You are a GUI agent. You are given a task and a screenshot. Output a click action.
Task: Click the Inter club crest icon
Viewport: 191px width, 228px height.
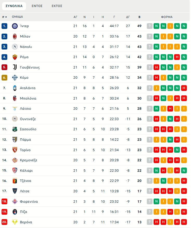coord(15,26)
